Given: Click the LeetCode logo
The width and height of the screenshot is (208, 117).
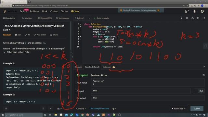Looking at the screenshot, I should pyautogui.click(x=10, y=11).
